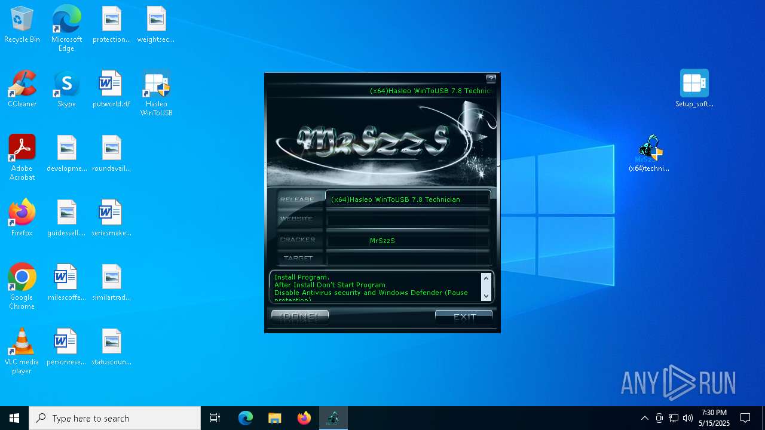Image resolution: width=765 pixels, height=430 pixels.
Task: Open the volume tray icon
Action: (x=688, y=418)
